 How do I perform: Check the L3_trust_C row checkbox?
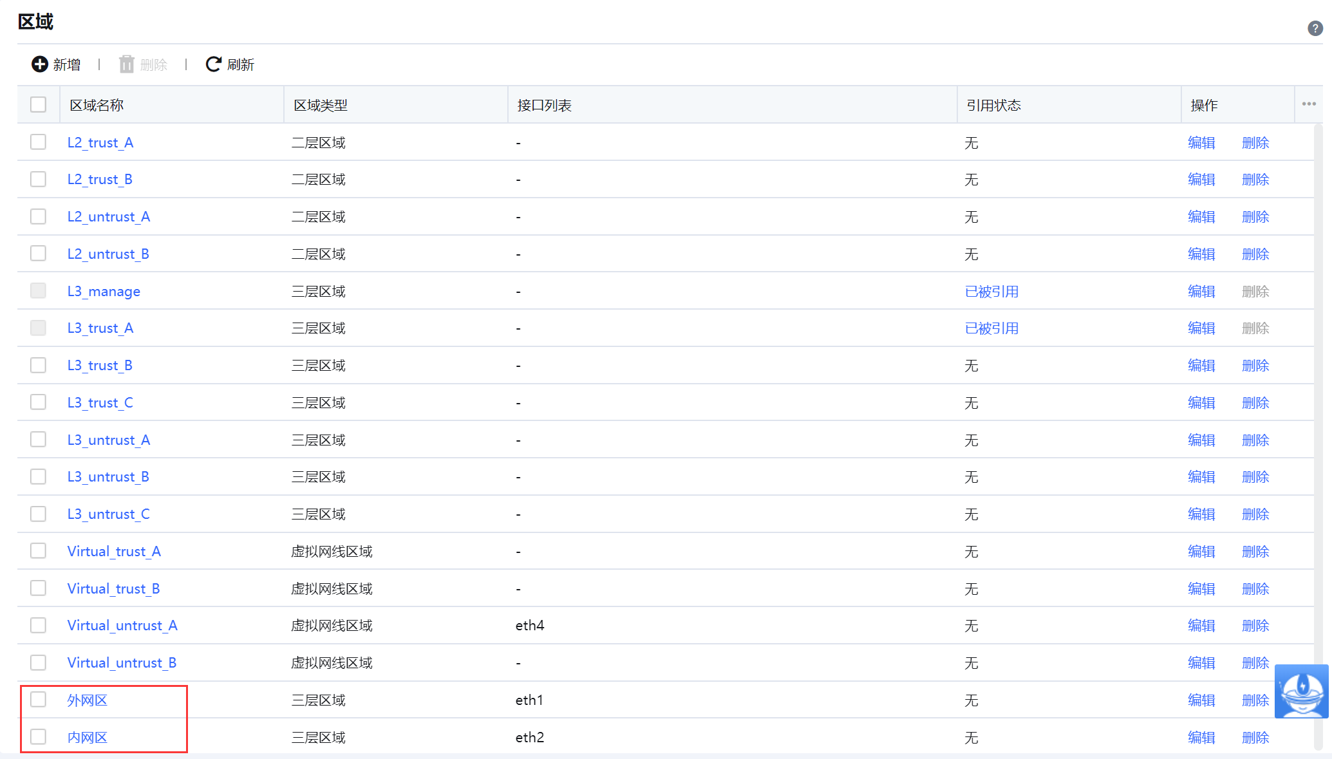coord(39,402)
